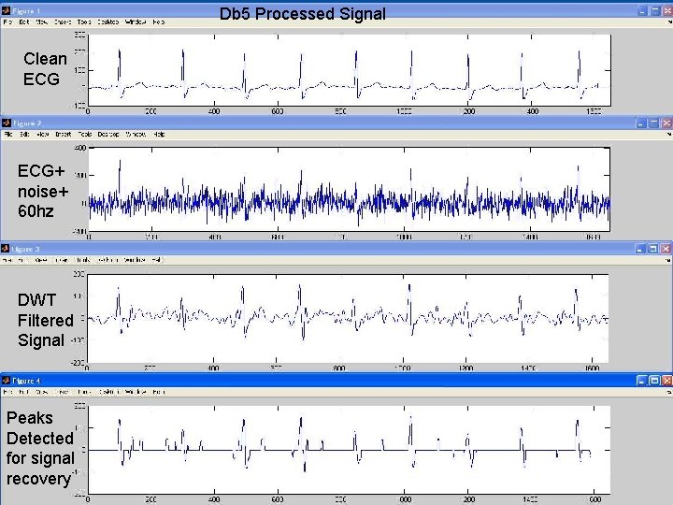Open the Help menu in Figure 4

tap(158, 392)
